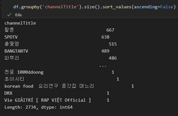
Task: Click the value 515
Action: [113, 44]
